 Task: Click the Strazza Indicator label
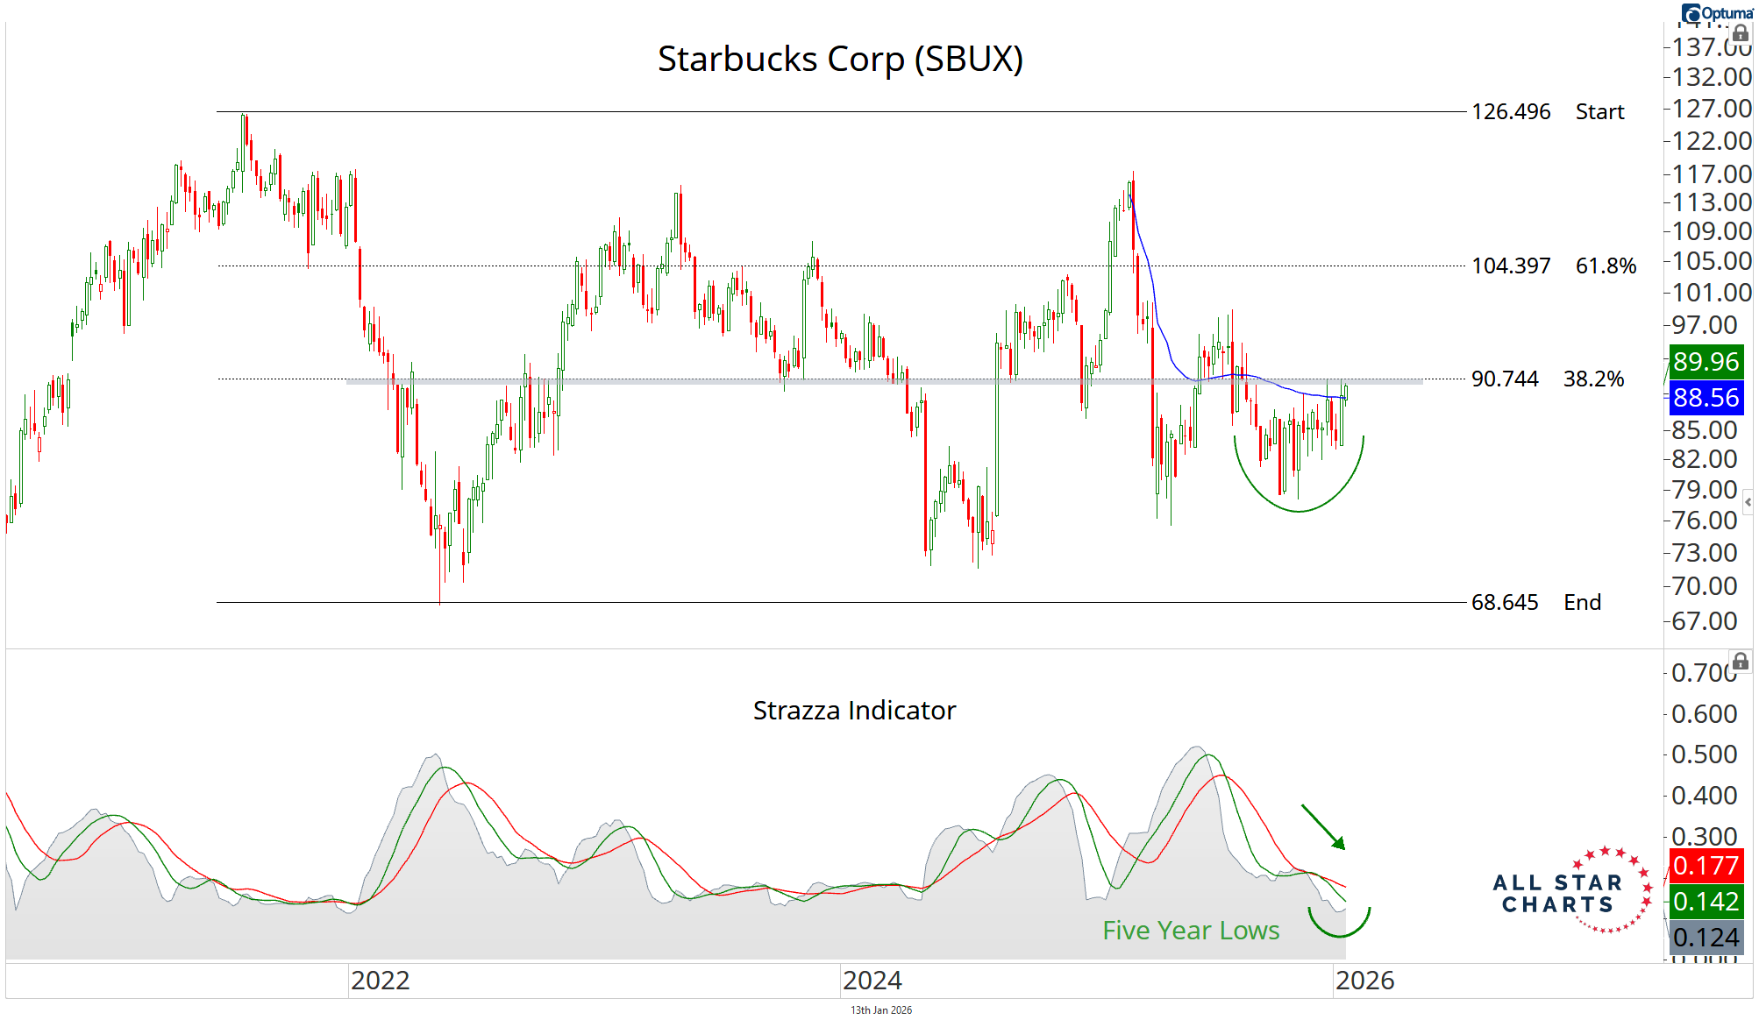(x=854, y=710)
